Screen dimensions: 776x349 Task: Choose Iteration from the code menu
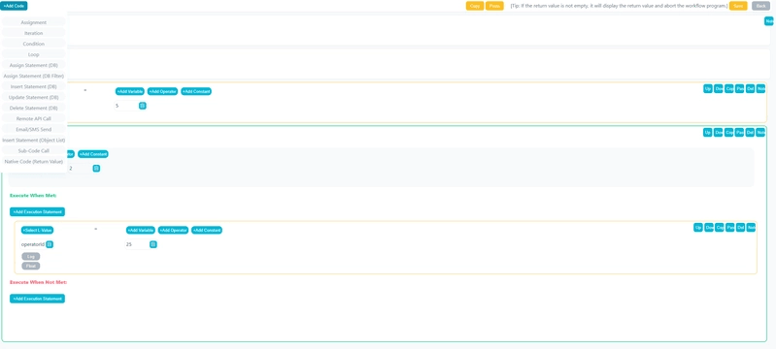(34, 33)
